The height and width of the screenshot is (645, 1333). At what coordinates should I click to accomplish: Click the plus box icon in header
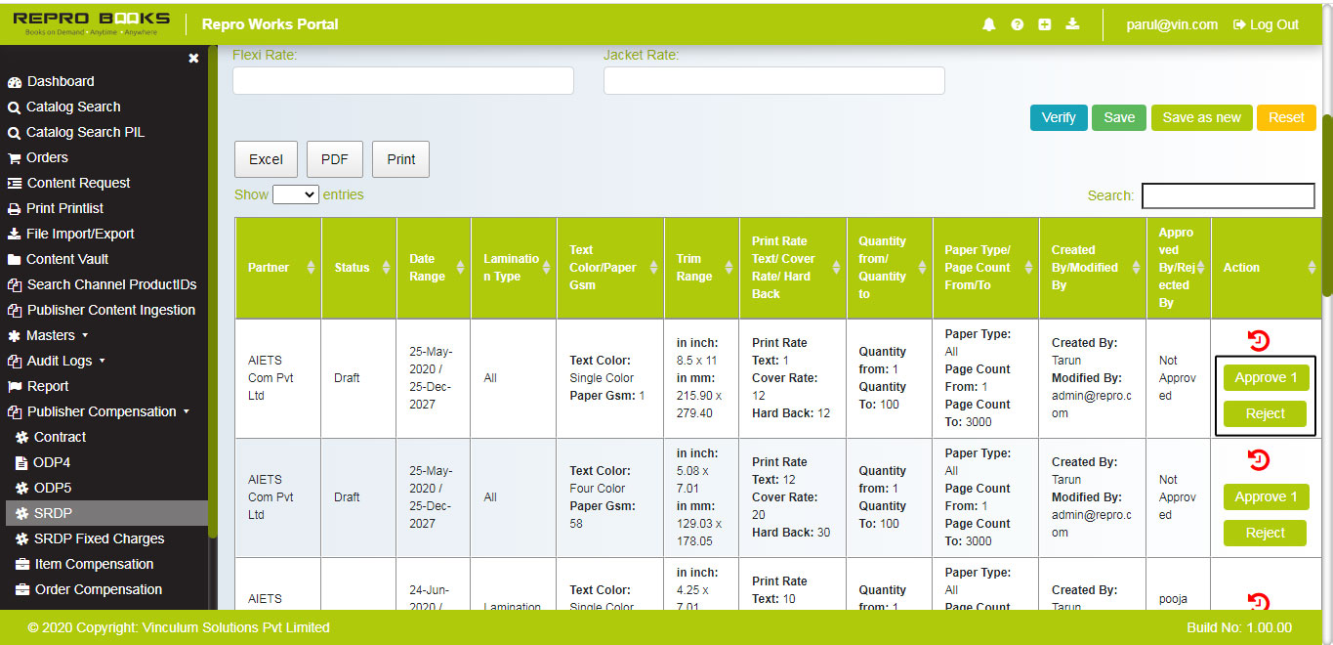(x=1044, y=24)
